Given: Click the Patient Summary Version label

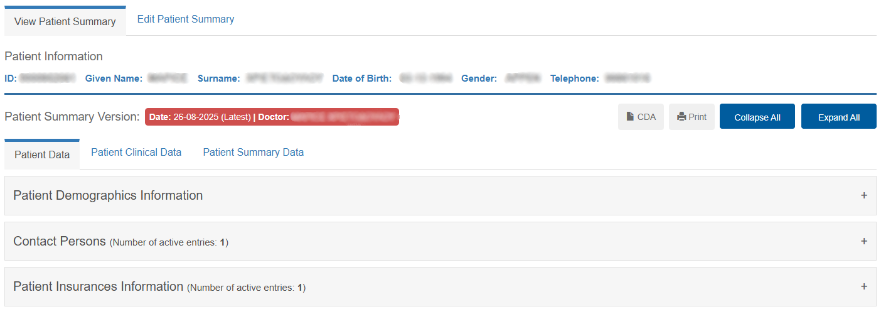Looking at the screenshot, I should tap(72, 117).
